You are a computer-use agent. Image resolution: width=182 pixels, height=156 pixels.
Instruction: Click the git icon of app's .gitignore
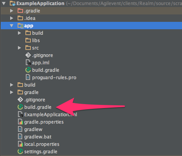pyautogui.click(x=28, y=55)
